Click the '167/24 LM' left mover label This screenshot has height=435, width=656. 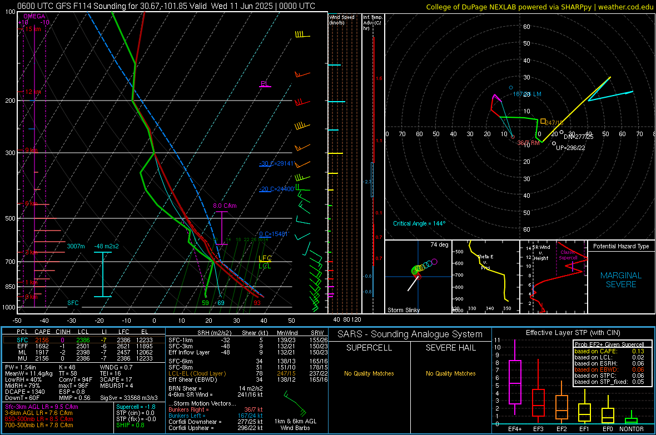[x=527, y=94]
